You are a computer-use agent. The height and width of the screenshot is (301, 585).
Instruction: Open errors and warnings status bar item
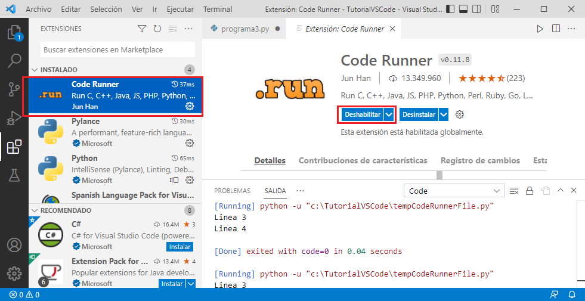24,294
